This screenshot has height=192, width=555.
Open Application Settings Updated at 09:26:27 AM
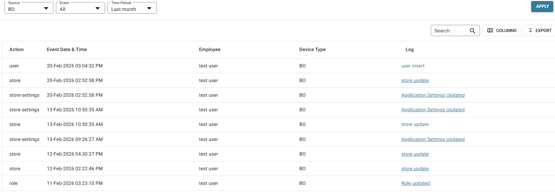point(433,140)
